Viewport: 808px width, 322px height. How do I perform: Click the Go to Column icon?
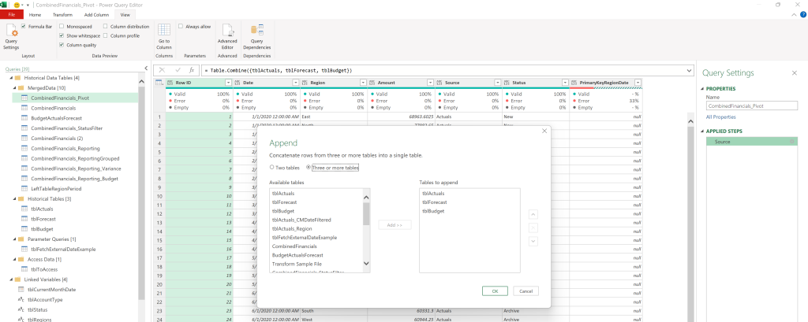(164, 37)
